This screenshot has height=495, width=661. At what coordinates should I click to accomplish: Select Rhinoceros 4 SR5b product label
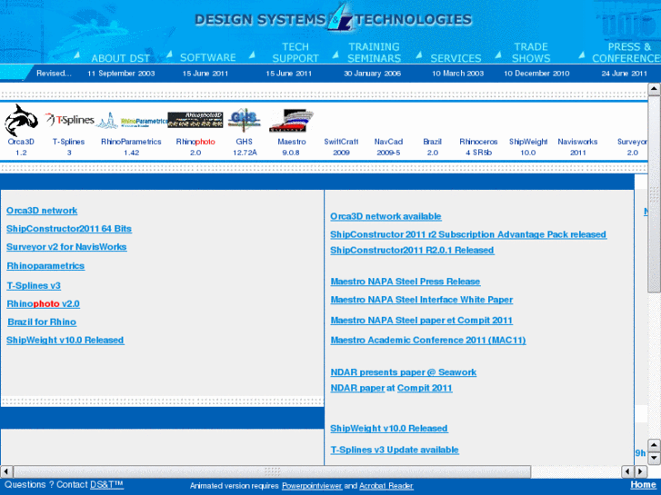click(478, 147)
